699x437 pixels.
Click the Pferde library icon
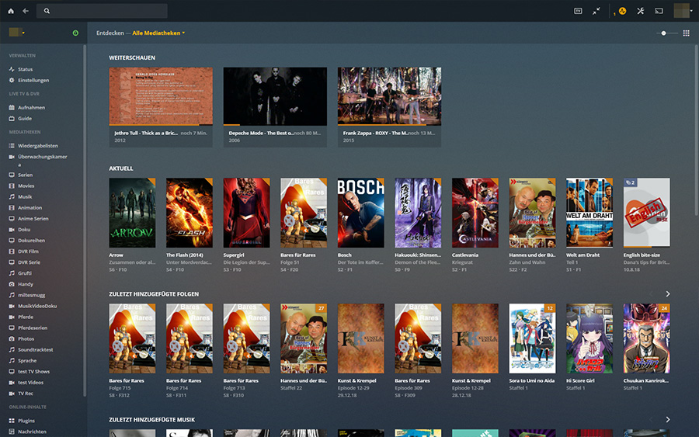12,317
